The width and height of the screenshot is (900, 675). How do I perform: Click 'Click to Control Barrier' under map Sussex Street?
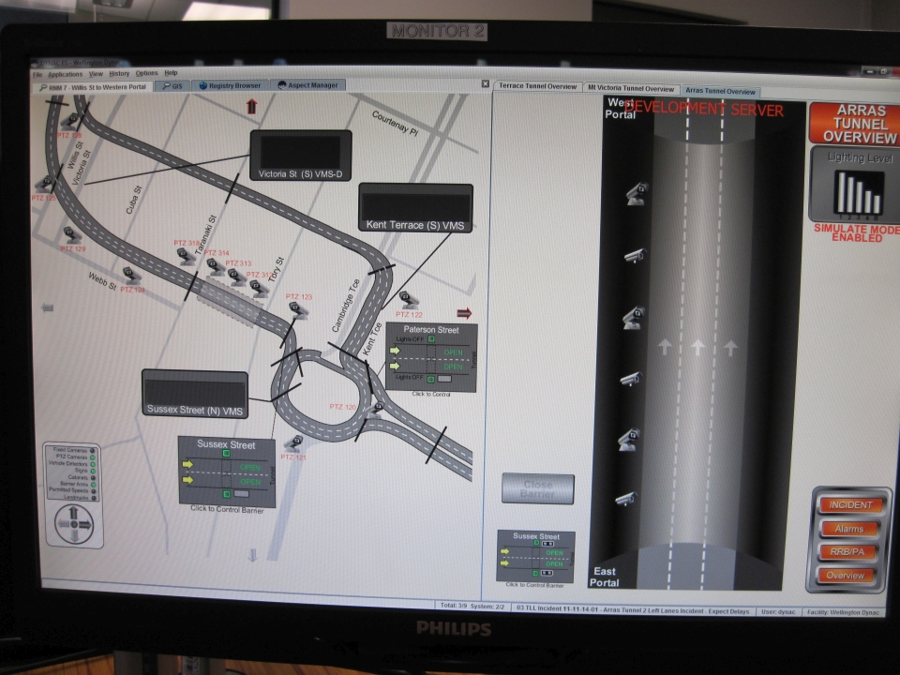coord(227,510)
